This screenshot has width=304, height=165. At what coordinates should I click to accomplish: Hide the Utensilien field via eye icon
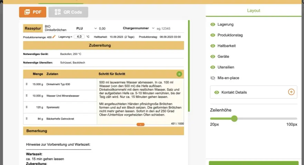coord(213,67)
